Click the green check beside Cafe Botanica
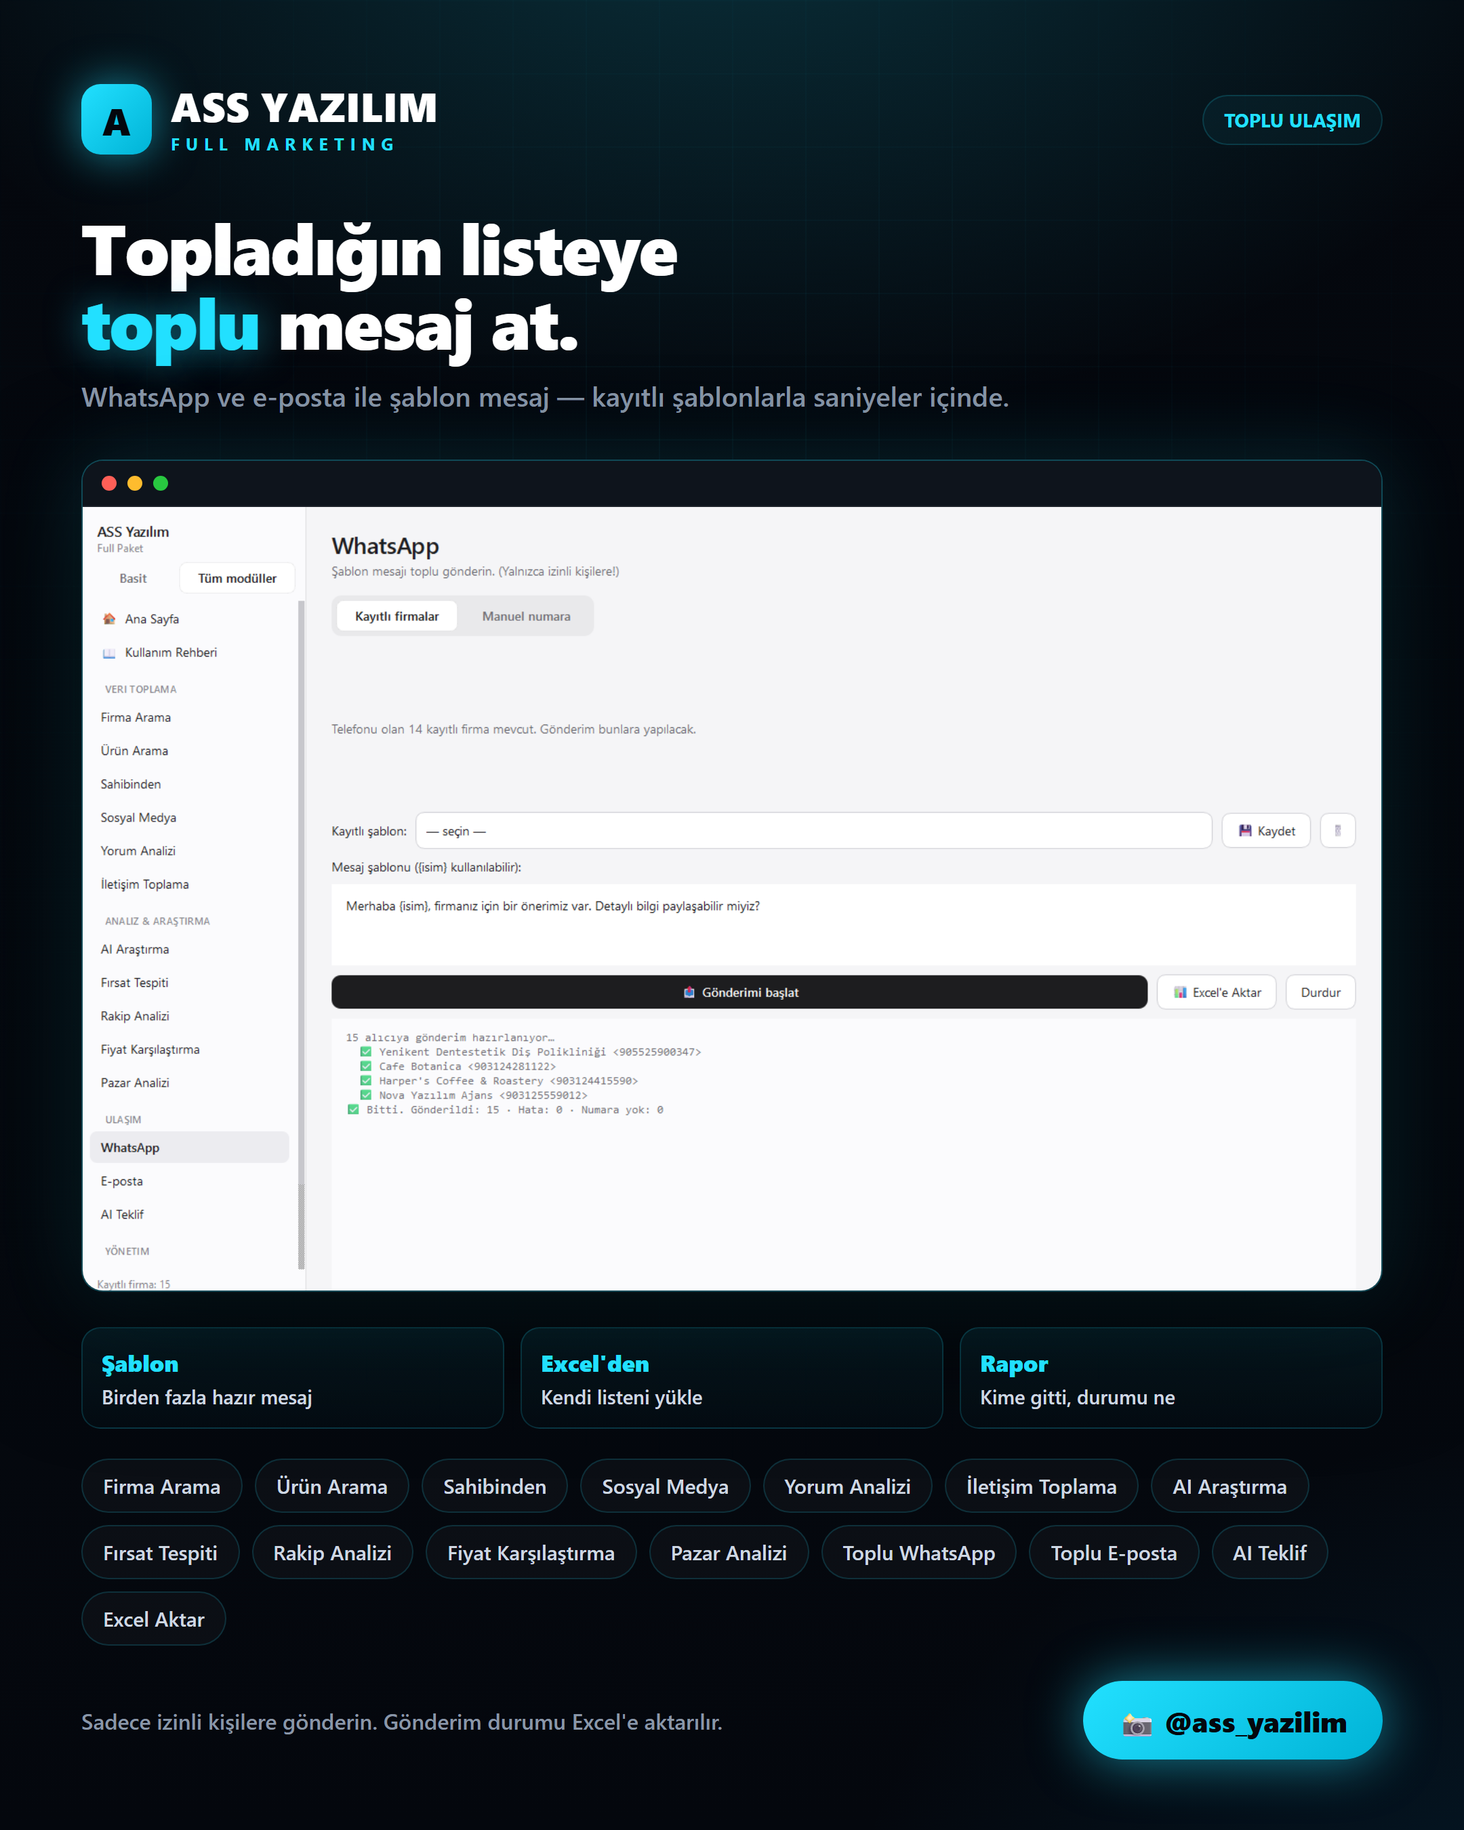 click(366, 1066)
